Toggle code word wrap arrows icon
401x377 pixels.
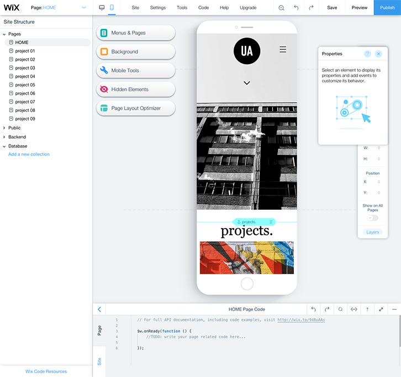[x=354, y=309]
